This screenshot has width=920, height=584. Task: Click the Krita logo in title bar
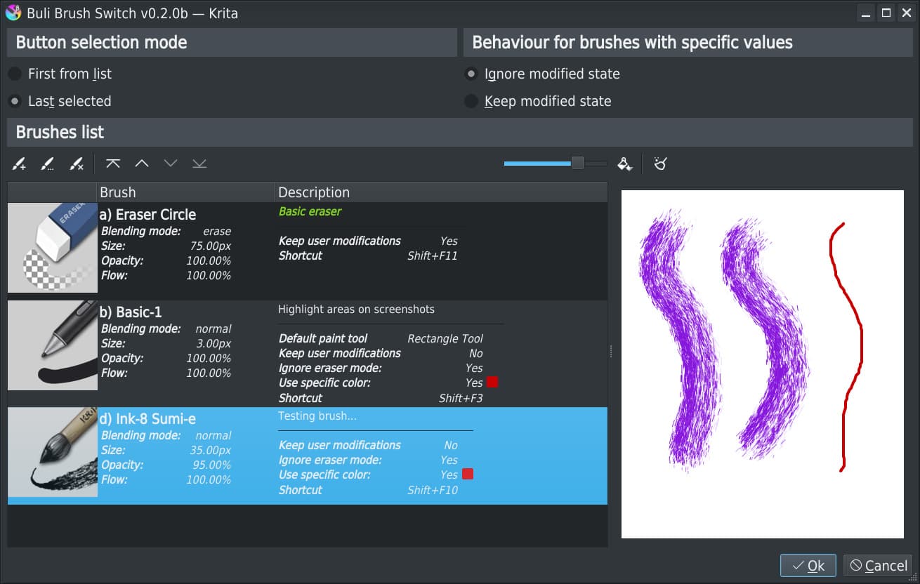(x=13, y=13)
